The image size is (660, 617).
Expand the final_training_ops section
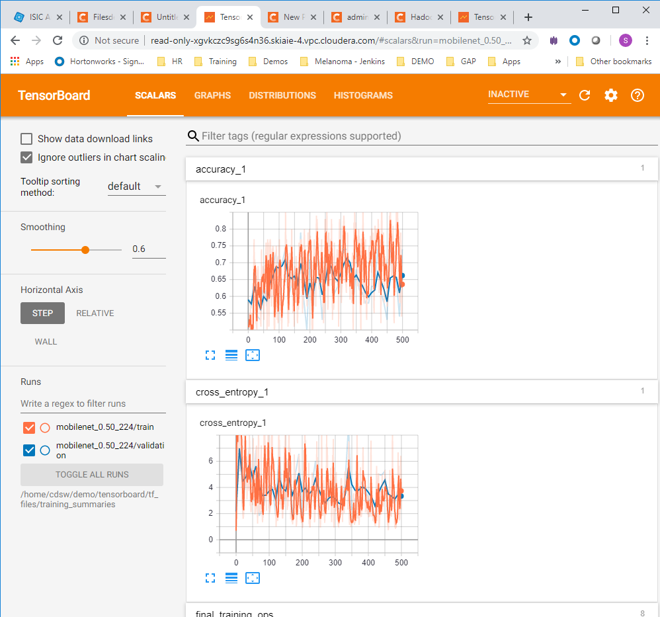422,611
